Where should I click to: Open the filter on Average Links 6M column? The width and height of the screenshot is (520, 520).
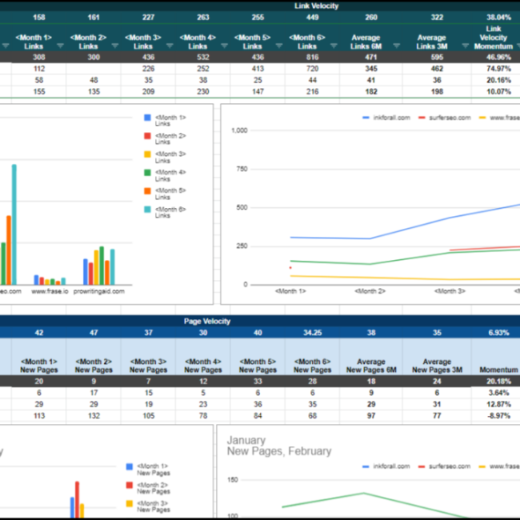[x=396, y=46]
